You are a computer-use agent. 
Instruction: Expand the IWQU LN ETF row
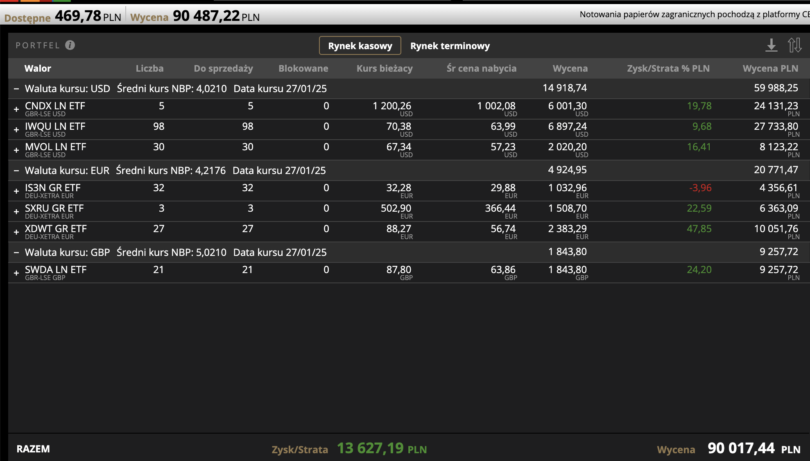point(16,130)
